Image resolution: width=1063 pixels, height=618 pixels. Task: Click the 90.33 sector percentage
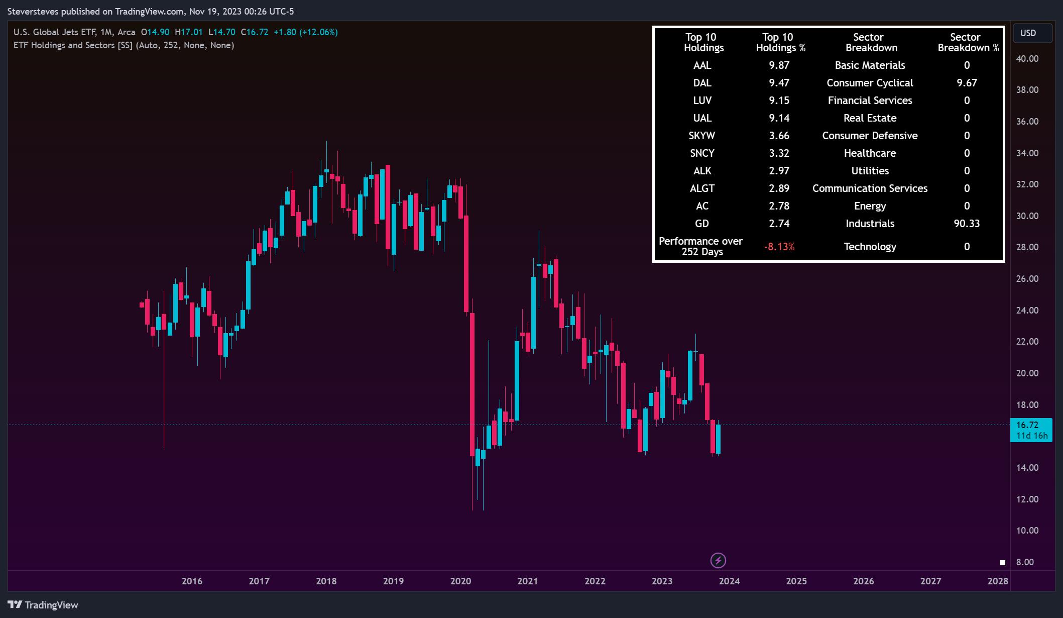(967, 224)
